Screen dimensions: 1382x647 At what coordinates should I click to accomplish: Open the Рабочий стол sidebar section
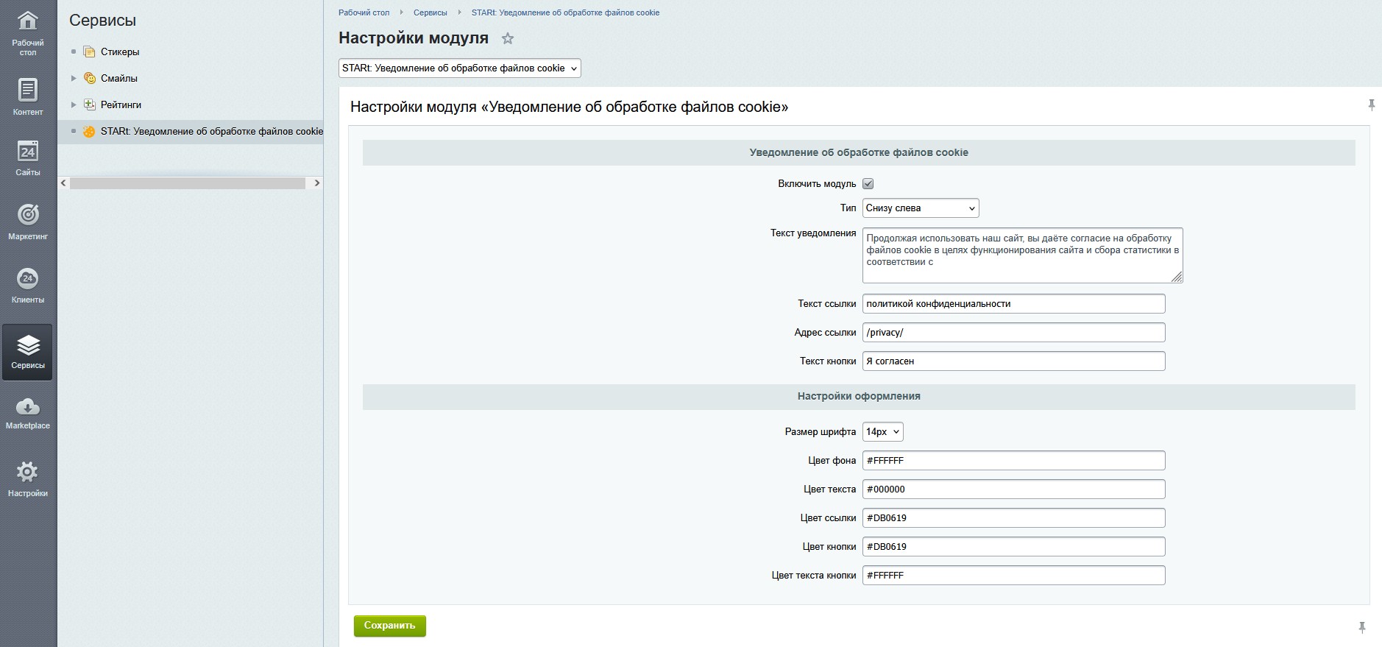point(28,32)
